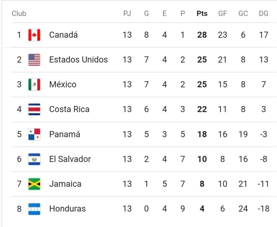Click the Jamaica flag icon
This screenshot has width=277, height=227.
point(34,184)
